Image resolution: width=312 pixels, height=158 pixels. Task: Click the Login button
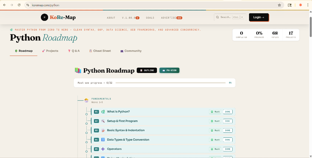[x=259, y=17]
